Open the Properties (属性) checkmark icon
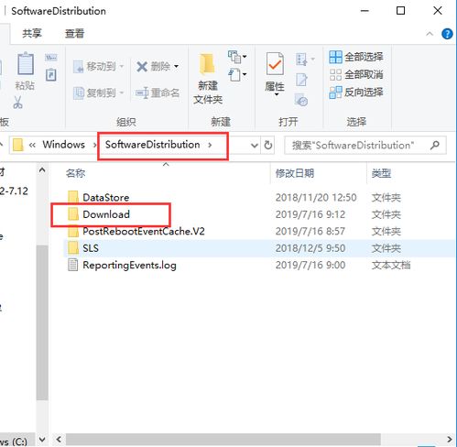This screenshot has height=447, width=457. click(275, 64)
